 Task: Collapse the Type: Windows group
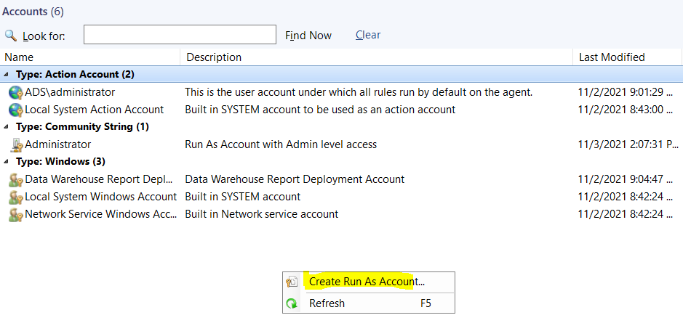[7, 161]
